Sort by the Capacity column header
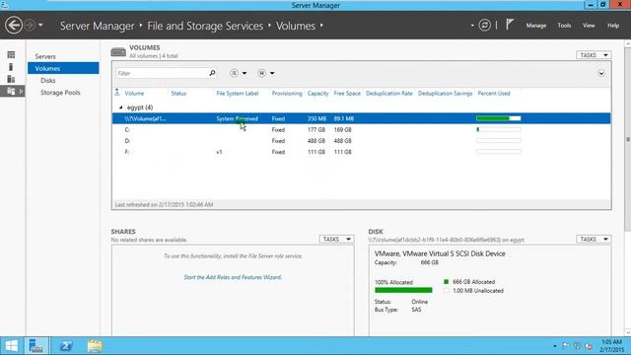The image size is (631, 355). point(317,94)
